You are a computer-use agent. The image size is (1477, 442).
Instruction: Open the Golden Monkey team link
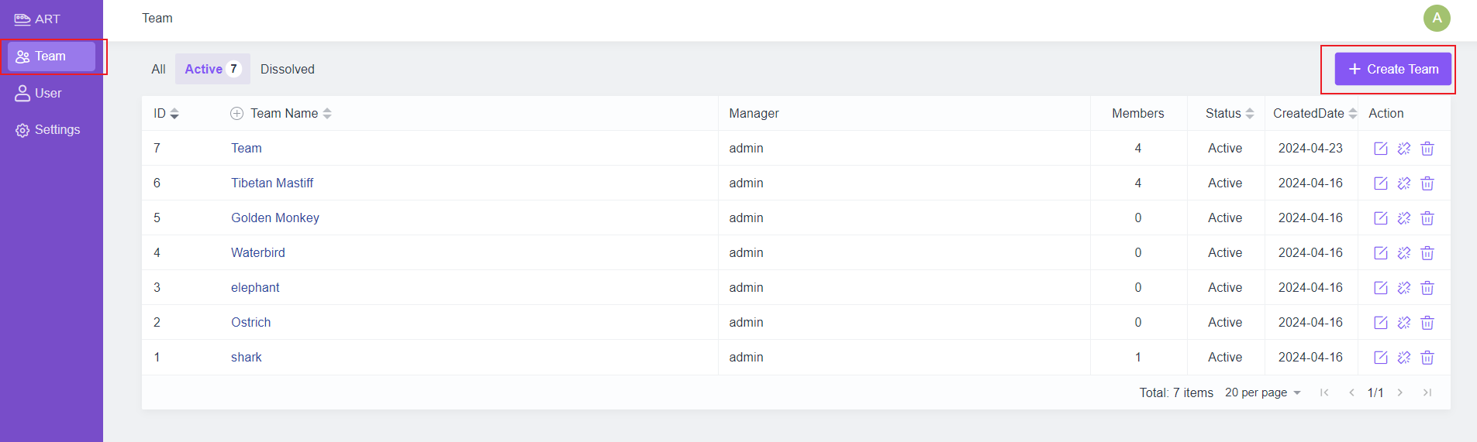275,218
